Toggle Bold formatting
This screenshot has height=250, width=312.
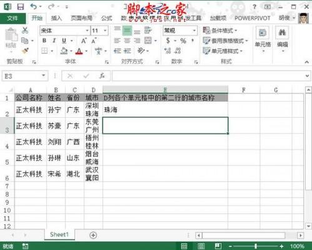click(x=44, y=41)
